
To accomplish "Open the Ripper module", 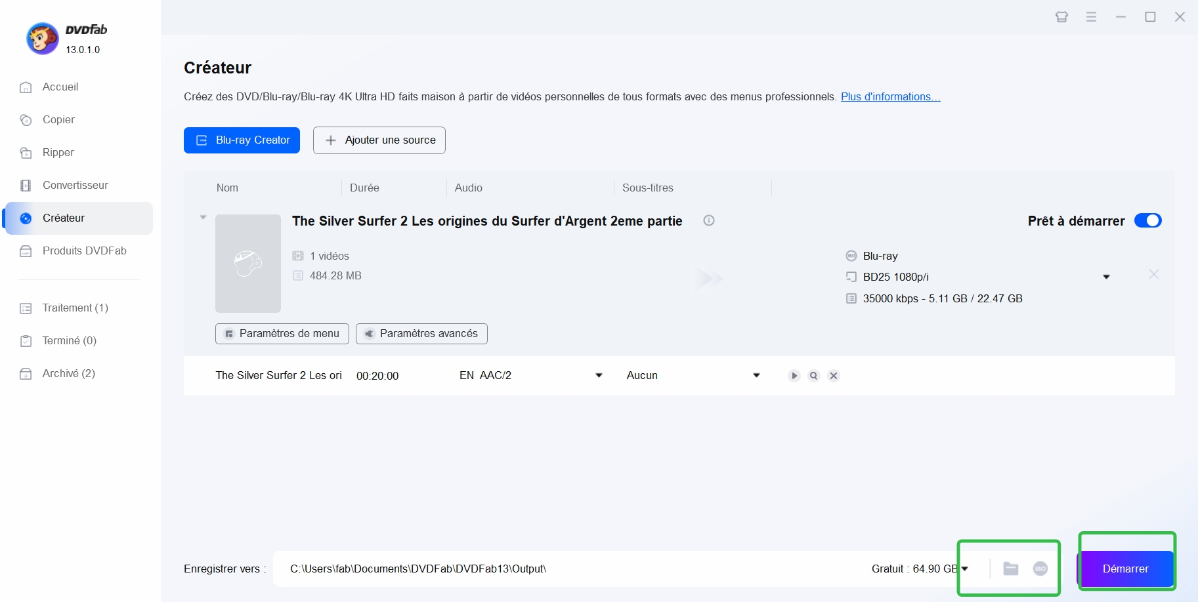I will [x=58, y=153].
